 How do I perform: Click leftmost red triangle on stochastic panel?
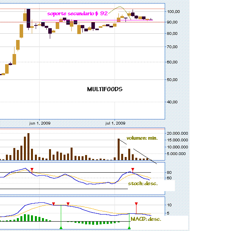[32, 170]
